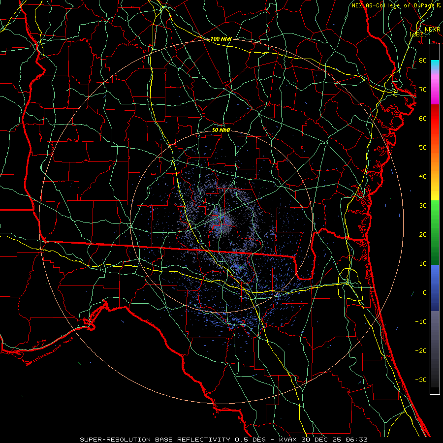Viewport: 443px width, 443px height.
Task: Click the 50 dBZ scale value
Action: 423,148
